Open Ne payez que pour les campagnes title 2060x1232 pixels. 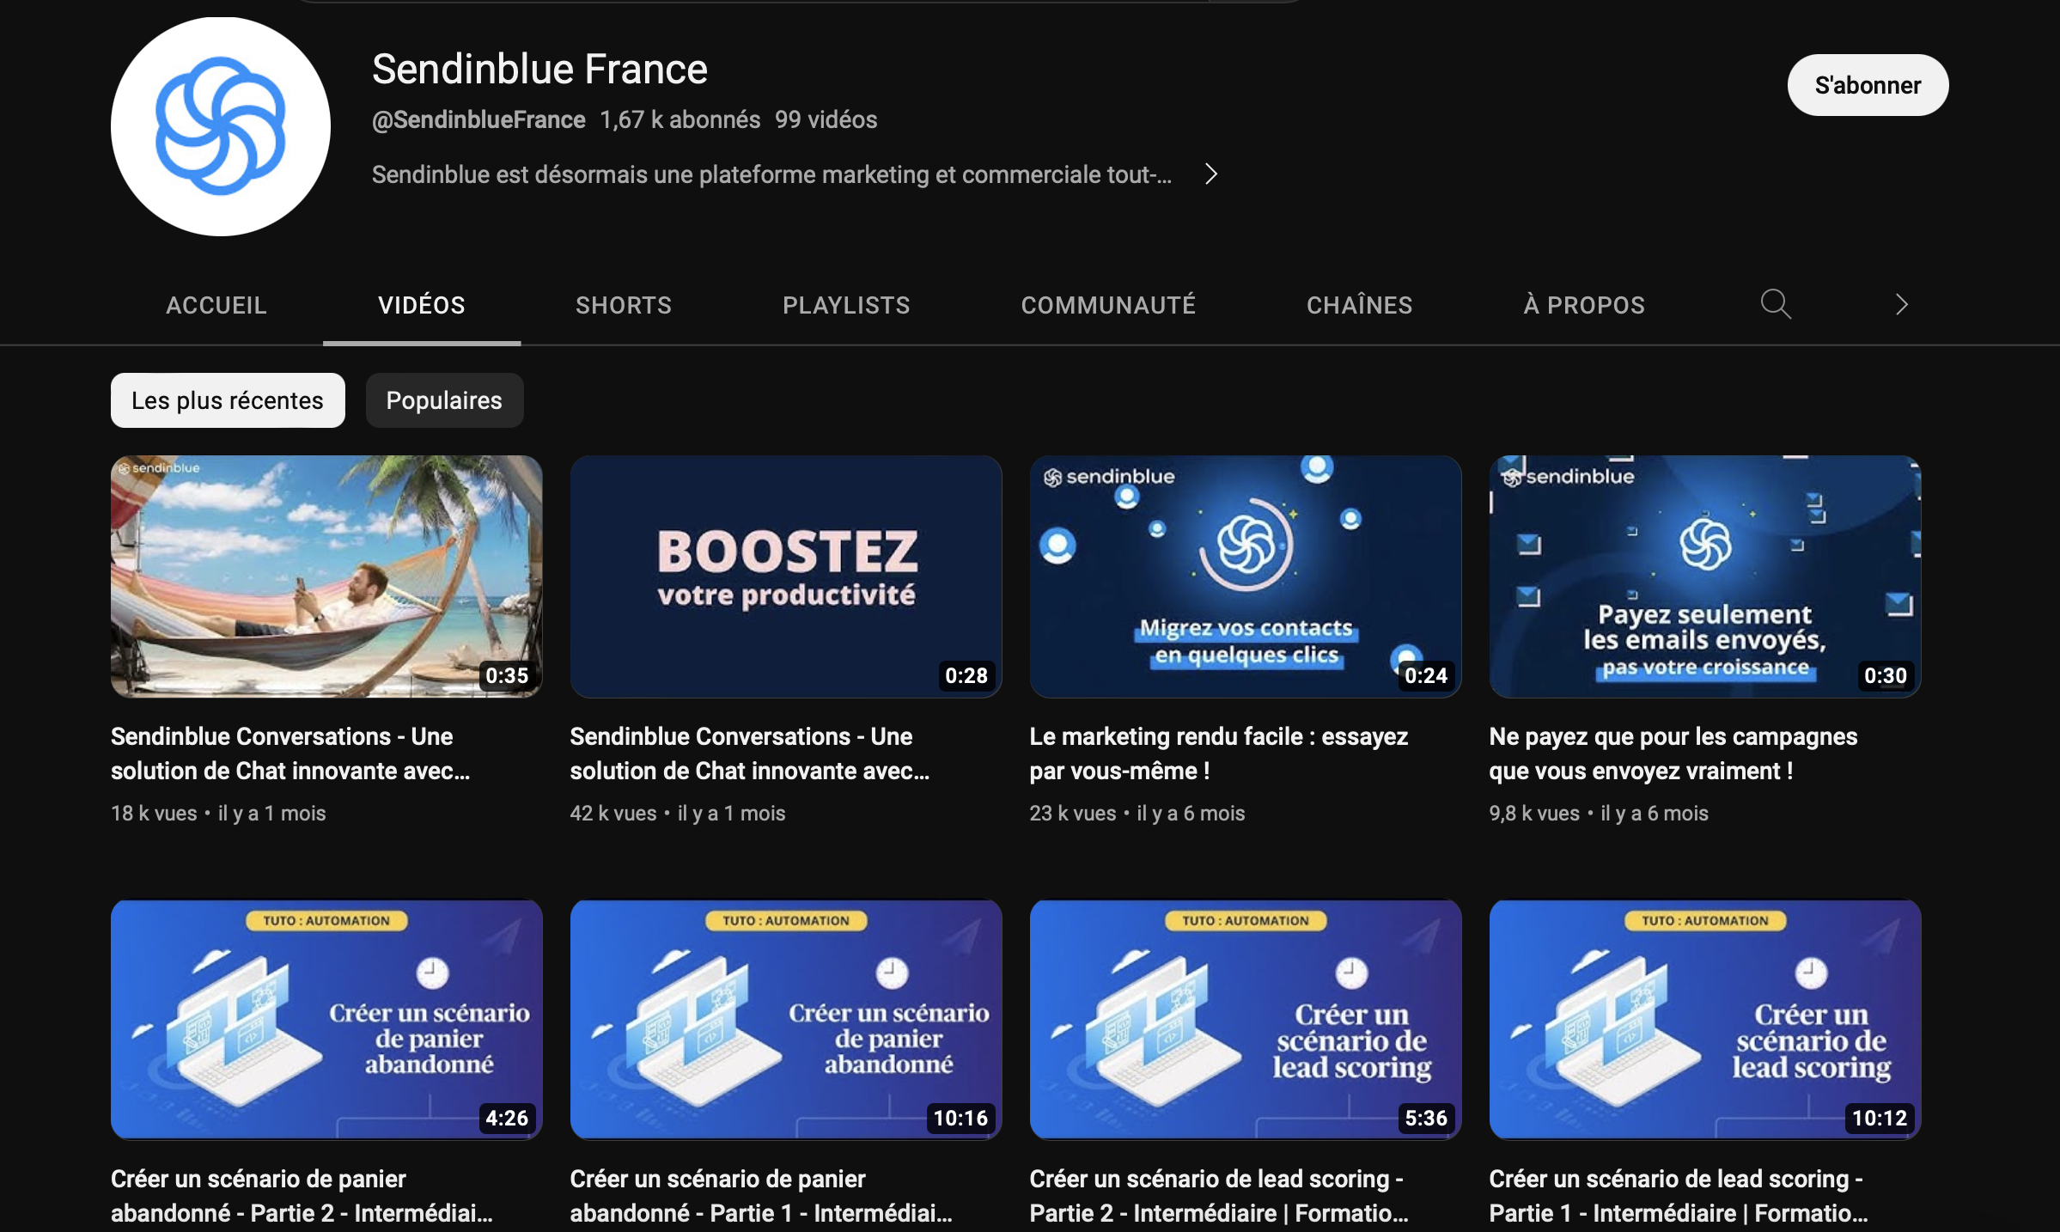pos(1673,753)
